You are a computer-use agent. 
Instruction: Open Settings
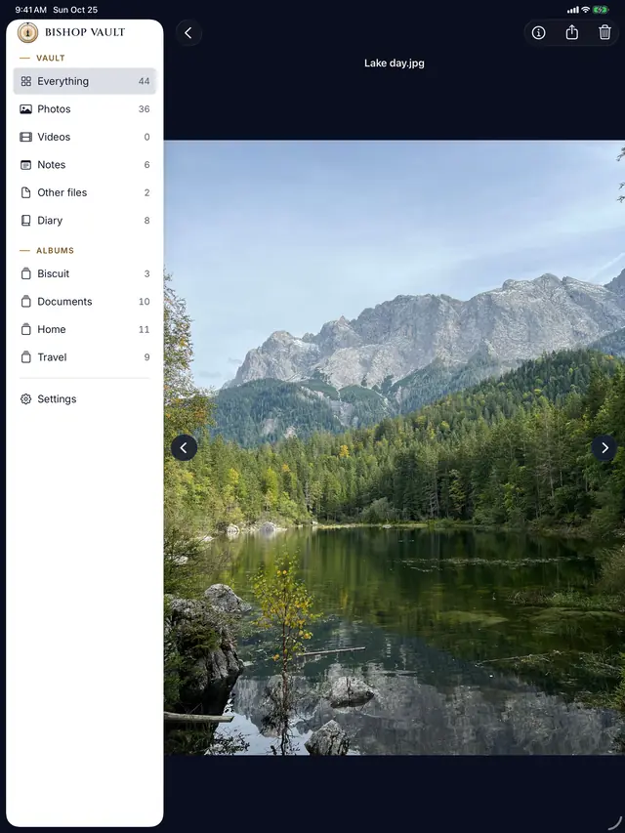(x=85, y=399)
